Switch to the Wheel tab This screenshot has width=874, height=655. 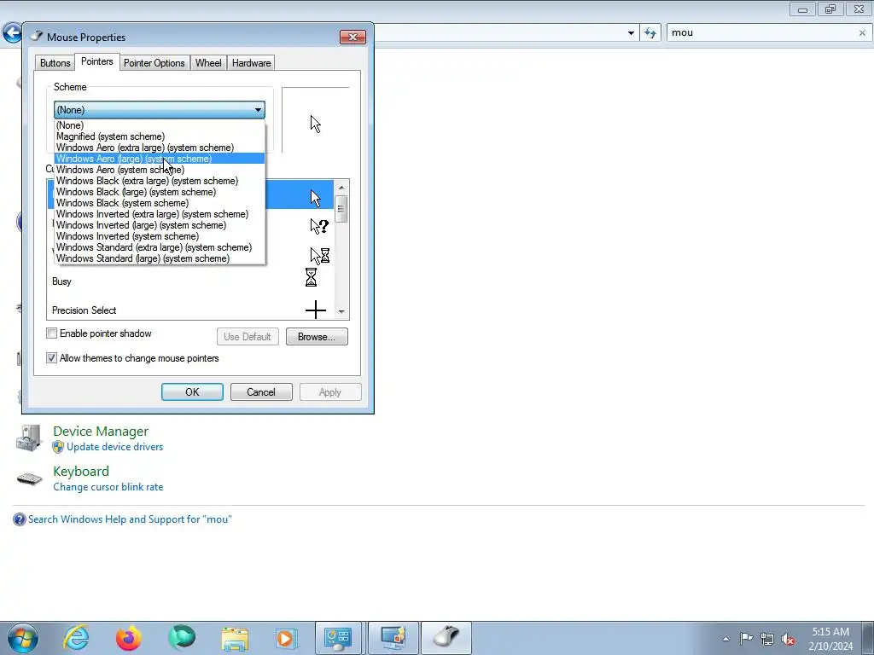[208, 63]
